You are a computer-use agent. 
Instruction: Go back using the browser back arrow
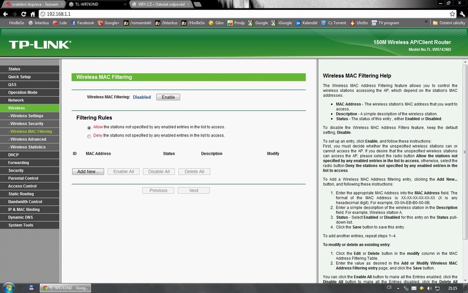click(x=6, y=13)
